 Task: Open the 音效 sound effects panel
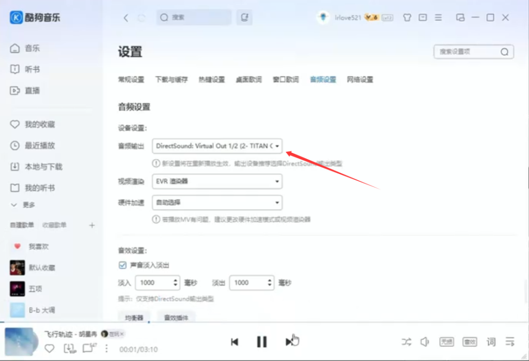[470, 341]
